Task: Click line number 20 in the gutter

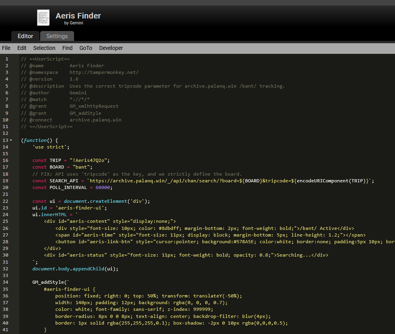Action: click(x=6, y=187)
